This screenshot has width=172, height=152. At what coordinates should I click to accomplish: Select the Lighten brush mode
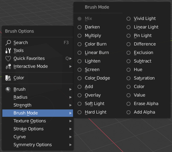point(98,61)
